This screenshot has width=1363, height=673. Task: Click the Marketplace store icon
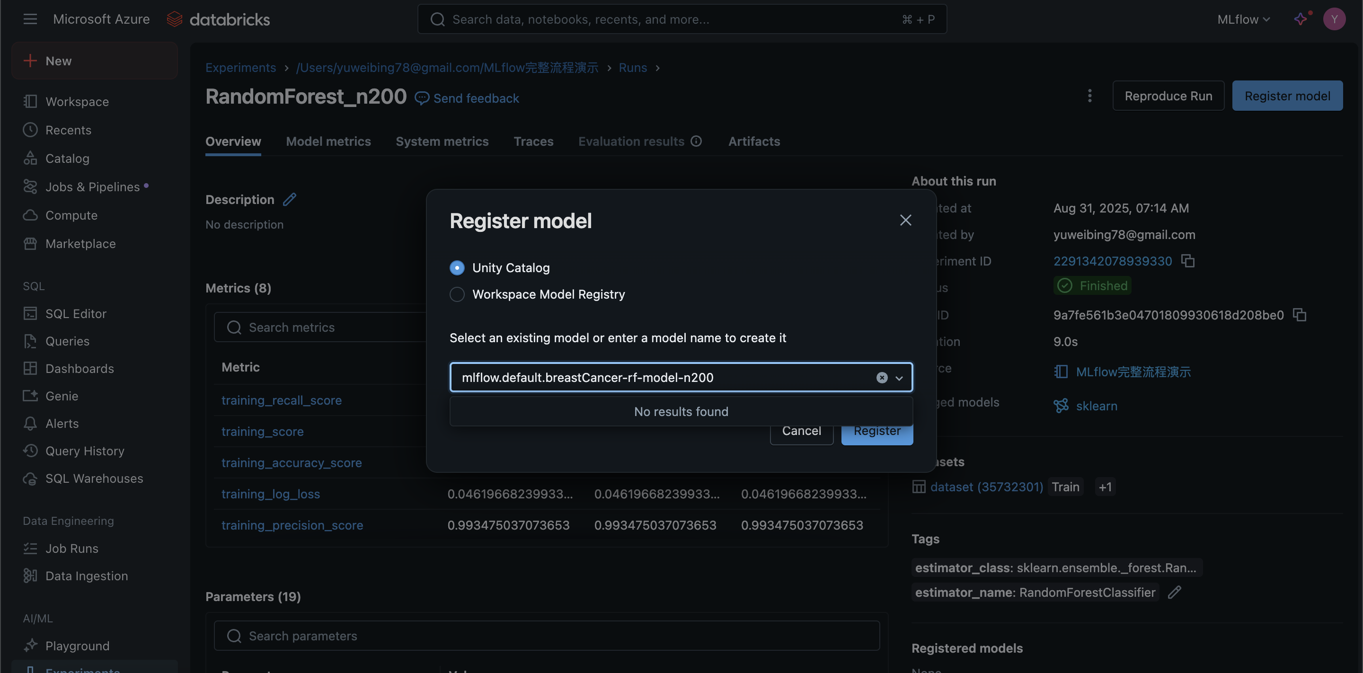[30, 243]
